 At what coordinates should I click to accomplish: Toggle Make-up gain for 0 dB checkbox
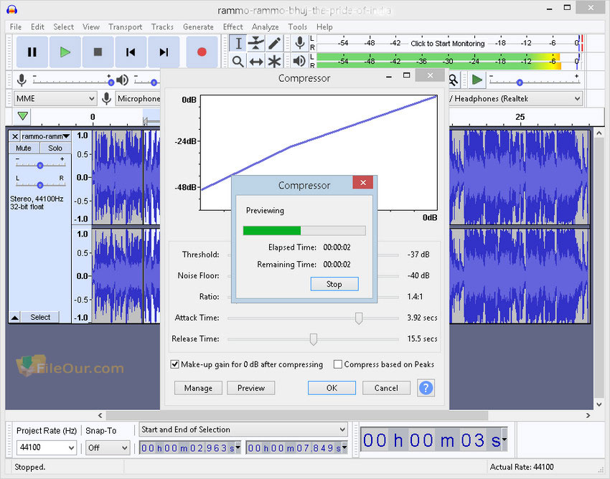pyautogui.click(x=174, y=364)
